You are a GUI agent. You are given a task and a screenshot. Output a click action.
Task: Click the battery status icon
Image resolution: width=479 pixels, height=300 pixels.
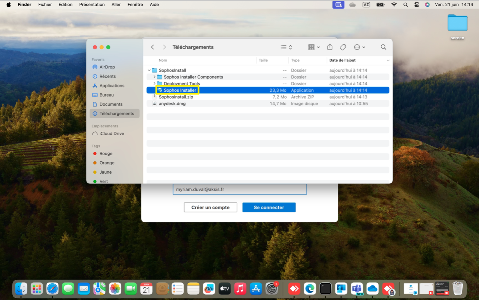pyautogui.click(x=380, y=5)
